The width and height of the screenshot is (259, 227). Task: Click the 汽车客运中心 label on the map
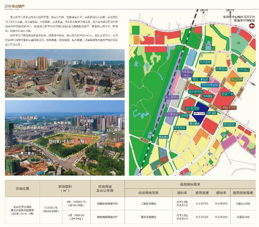point(187,74)
